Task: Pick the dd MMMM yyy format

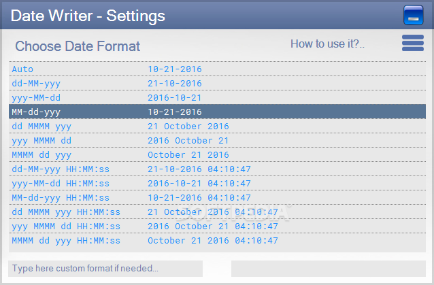Action: pyautogui.click(x=217, y=126)
